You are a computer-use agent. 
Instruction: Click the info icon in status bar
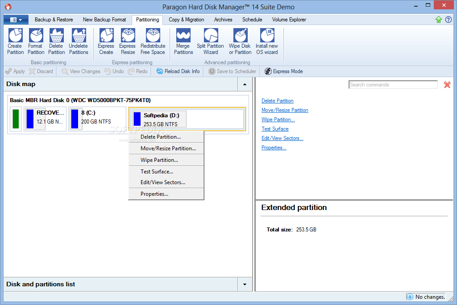410,297
